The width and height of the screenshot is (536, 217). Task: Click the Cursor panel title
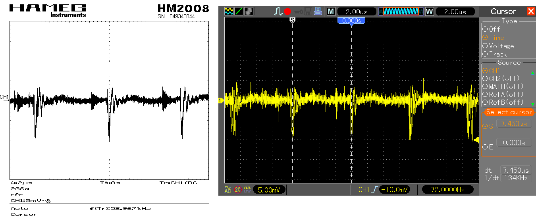503,11
